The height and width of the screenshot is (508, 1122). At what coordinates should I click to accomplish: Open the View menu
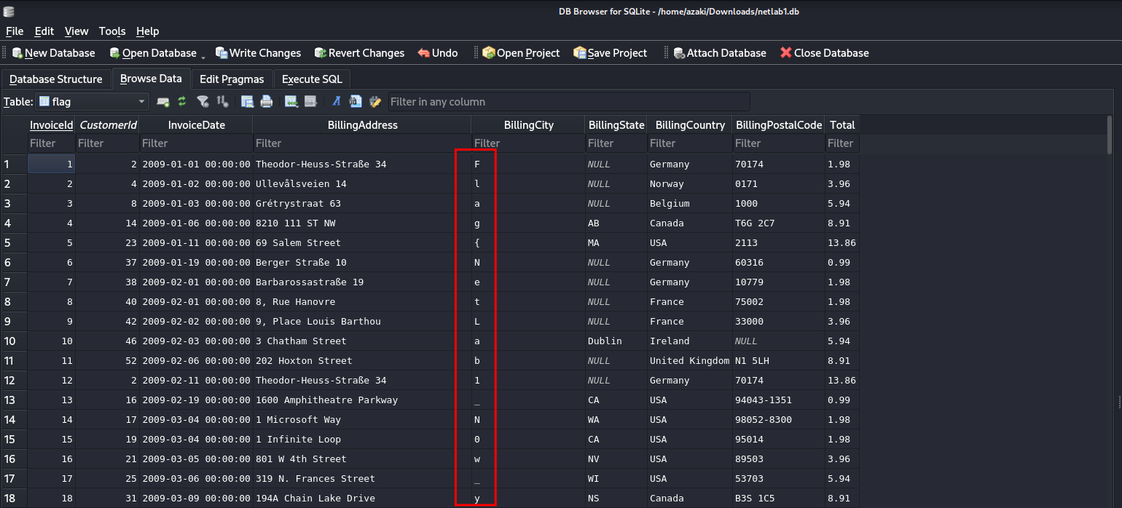click(x=76, y=31)
